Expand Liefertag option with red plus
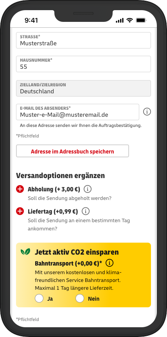Screen dimensions: 167x337 point(20,211)
